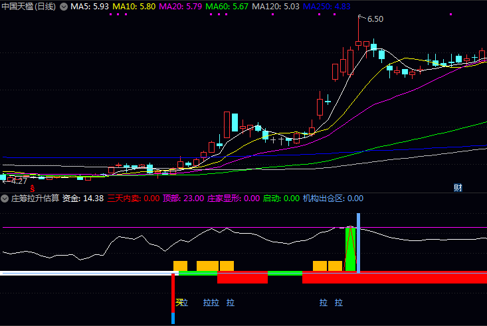Click the red S marker below candles
The height and width of the screenshot is (326, 487).
coord(22,189)
